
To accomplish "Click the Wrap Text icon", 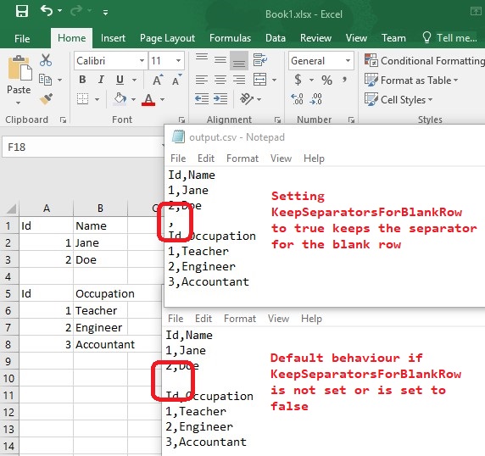I will point(259,60).
